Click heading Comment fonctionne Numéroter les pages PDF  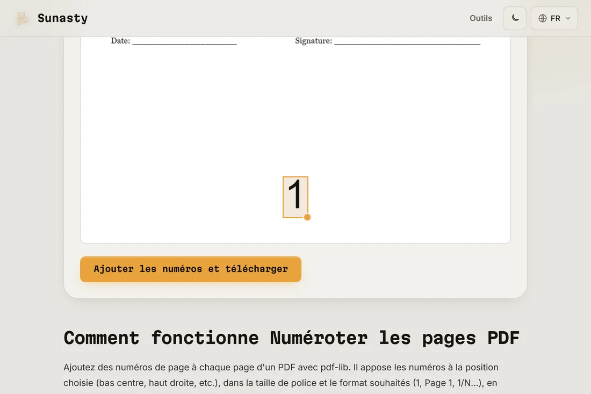click(291, 338)
